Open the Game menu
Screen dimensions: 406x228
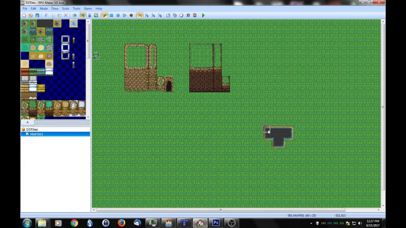[x=88, y=9]
